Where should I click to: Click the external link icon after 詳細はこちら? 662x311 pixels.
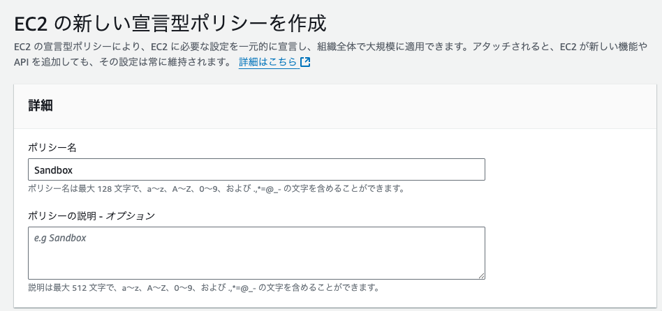point(305,62)
